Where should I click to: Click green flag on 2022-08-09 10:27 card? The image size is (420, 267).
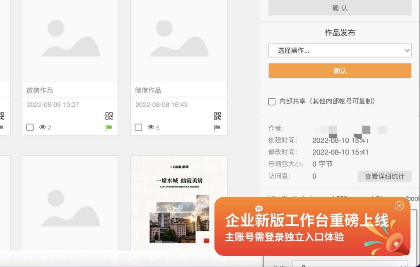(x=109, y=128)
